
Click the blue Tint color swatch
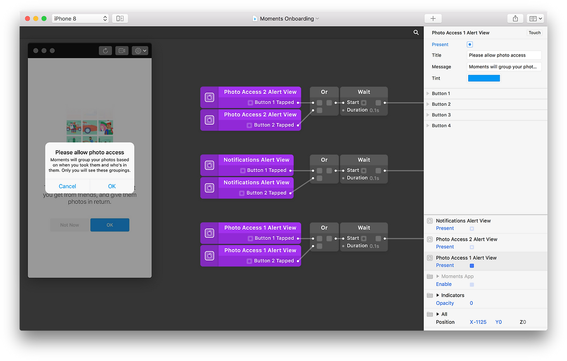tap(484, 78)
